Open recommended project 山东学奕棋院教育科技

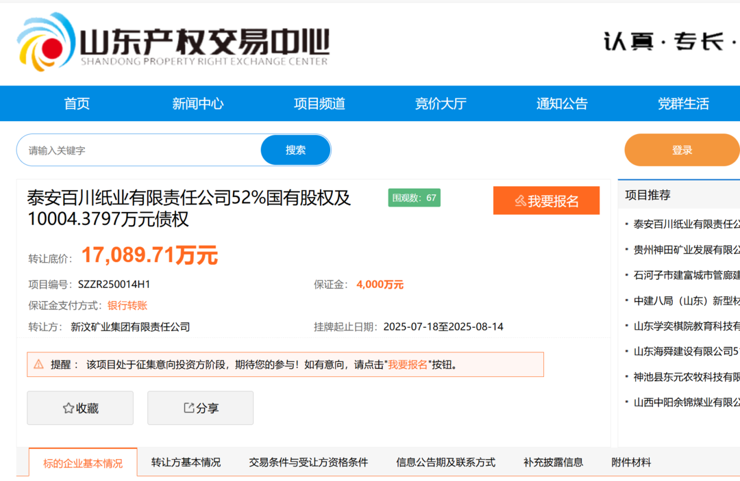point(686,326)
